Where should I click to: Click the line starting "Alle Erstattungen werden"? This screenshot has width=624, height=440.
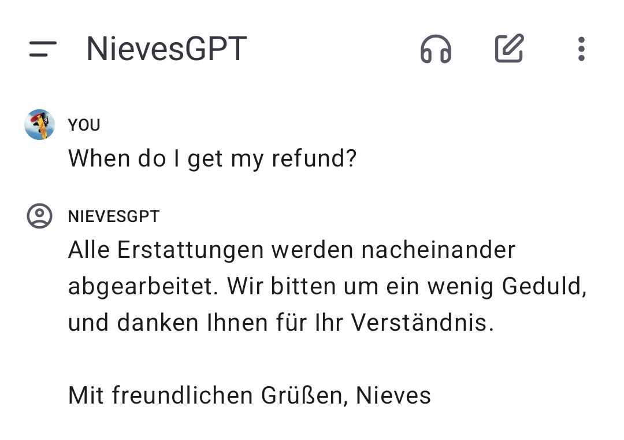291,250
